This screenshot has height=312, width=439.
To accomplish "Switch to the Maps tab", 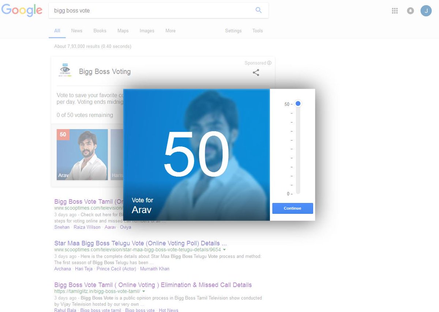I will click(123, 31).
